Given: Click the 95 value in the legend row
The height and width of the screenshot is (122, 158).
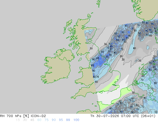Looking at the screenshot, I should [61, 120].
